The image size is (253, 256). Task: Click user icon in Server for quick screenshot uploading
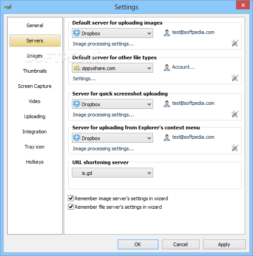click(x=166, y=103)
